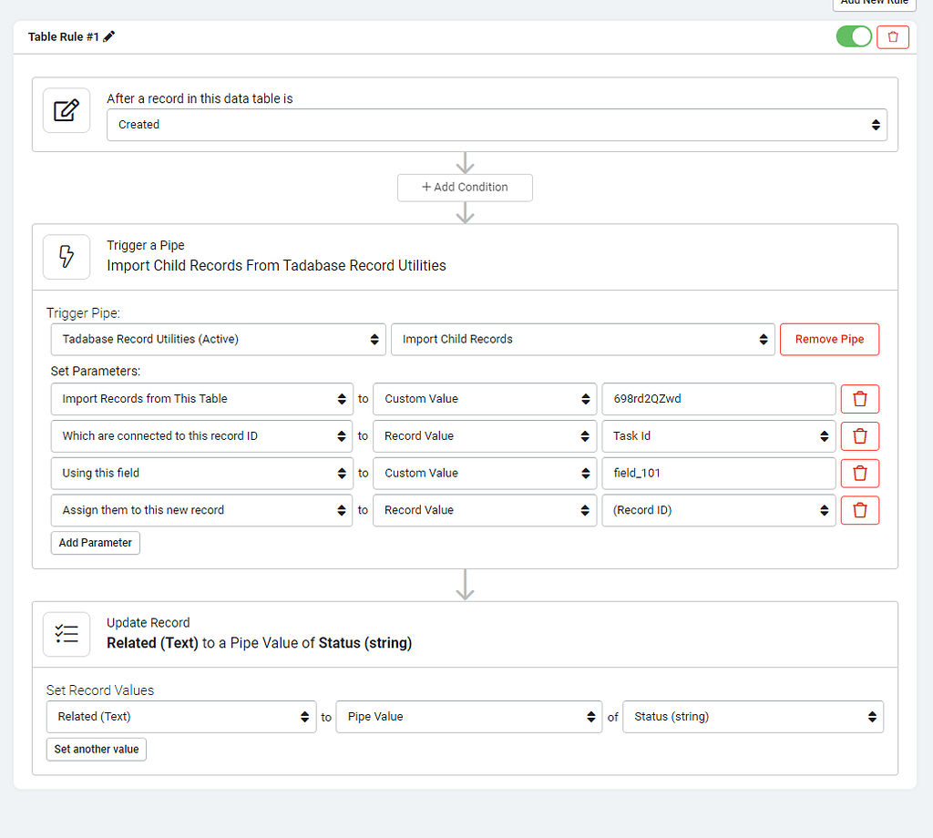Edit the Table Rule #1 name via pencil icon
Viewport: 933px width, 838px height.
pyautogui.click(x=111, y=36)
